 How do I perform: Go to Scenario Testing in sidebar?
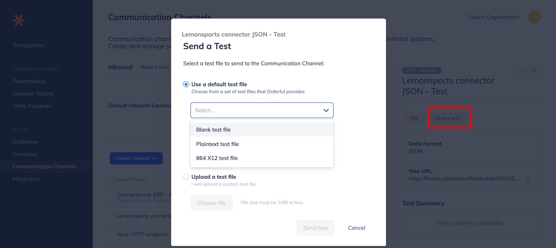(33, 93)
